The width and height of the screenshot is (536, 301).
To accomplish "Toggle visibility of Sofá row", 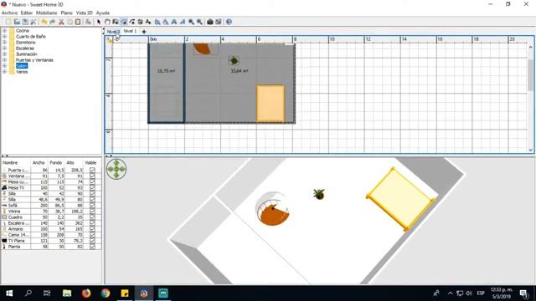I will tap(92, 205).
